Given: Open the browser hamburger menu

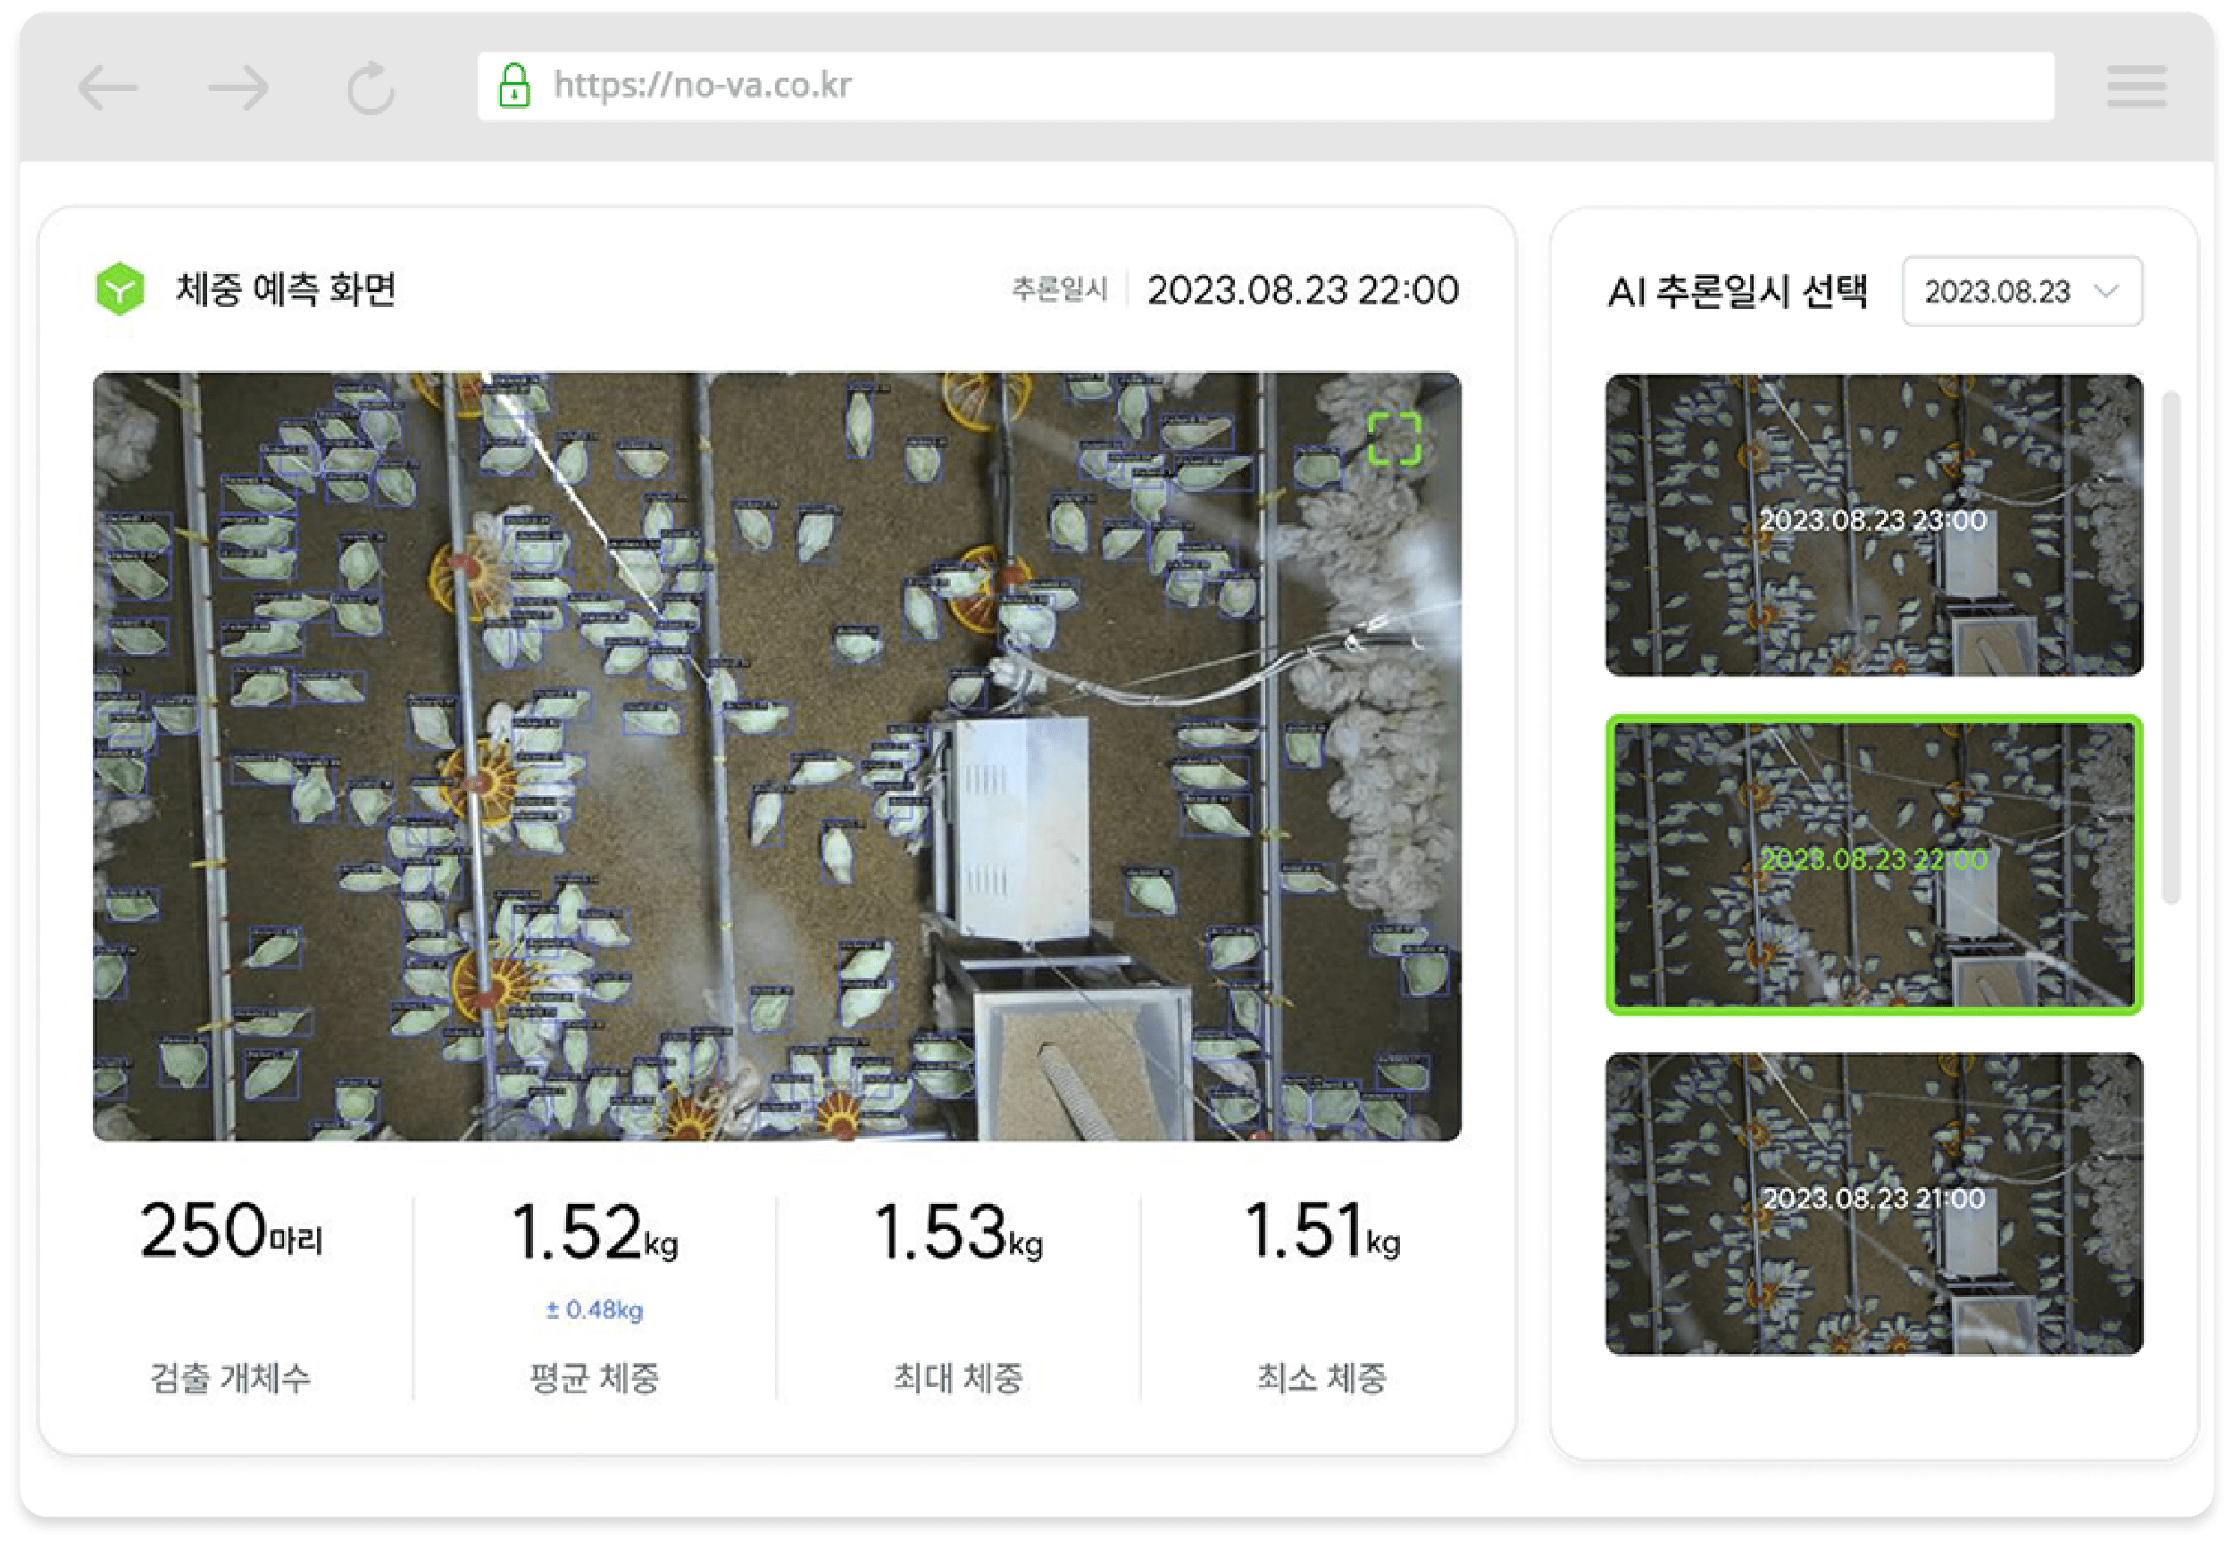Looking at the screenshot, I should click(2136, 87).
